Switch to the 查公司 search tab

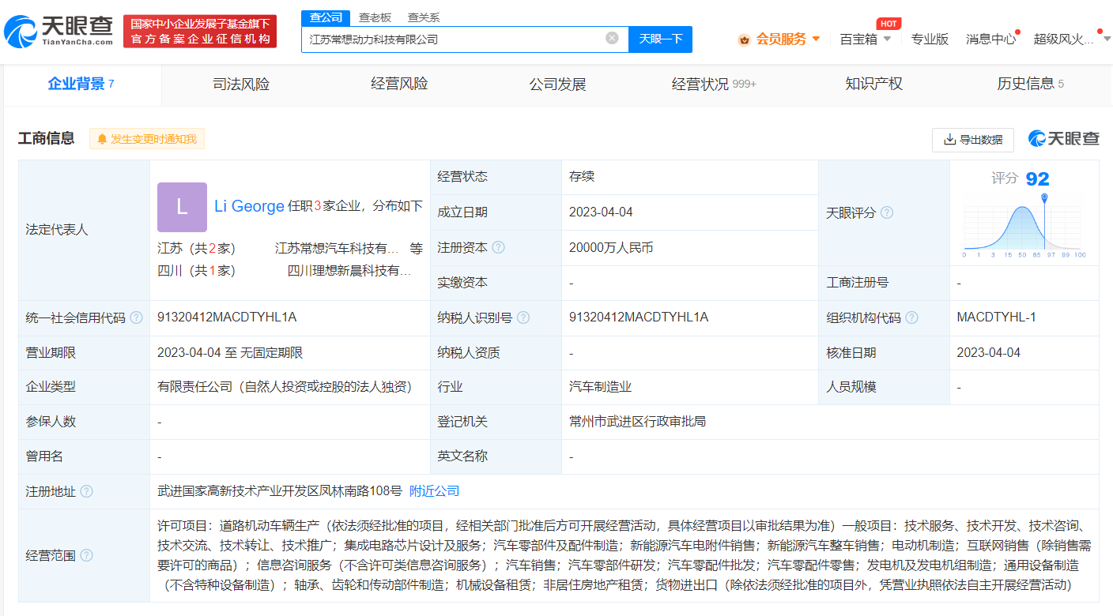tap(326, 17)
